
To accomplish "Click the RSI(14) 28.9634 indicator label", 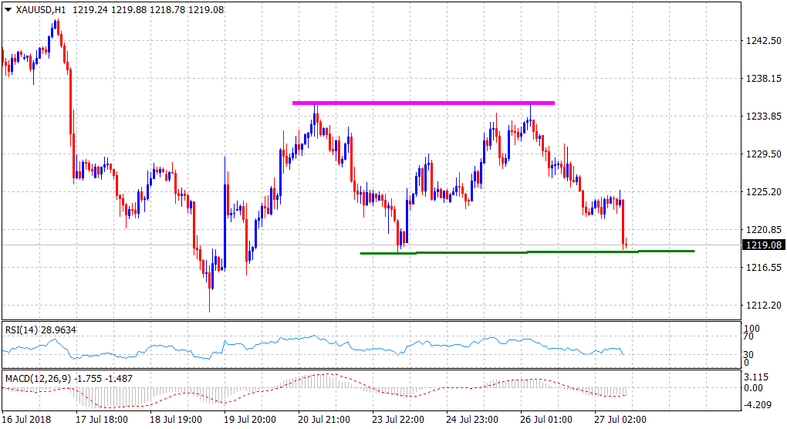I will 41,329.
